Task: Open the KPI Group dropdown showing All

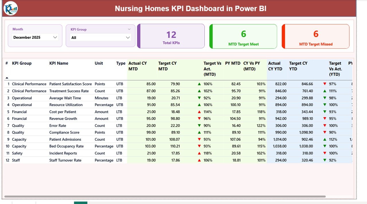Action: [x=101, y=38]
